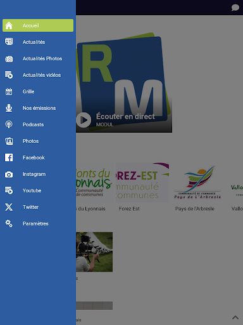Click the Nos émissions microphone icon
The height and width of the screenshot is (325, 243).
click(x=9, y=108)
